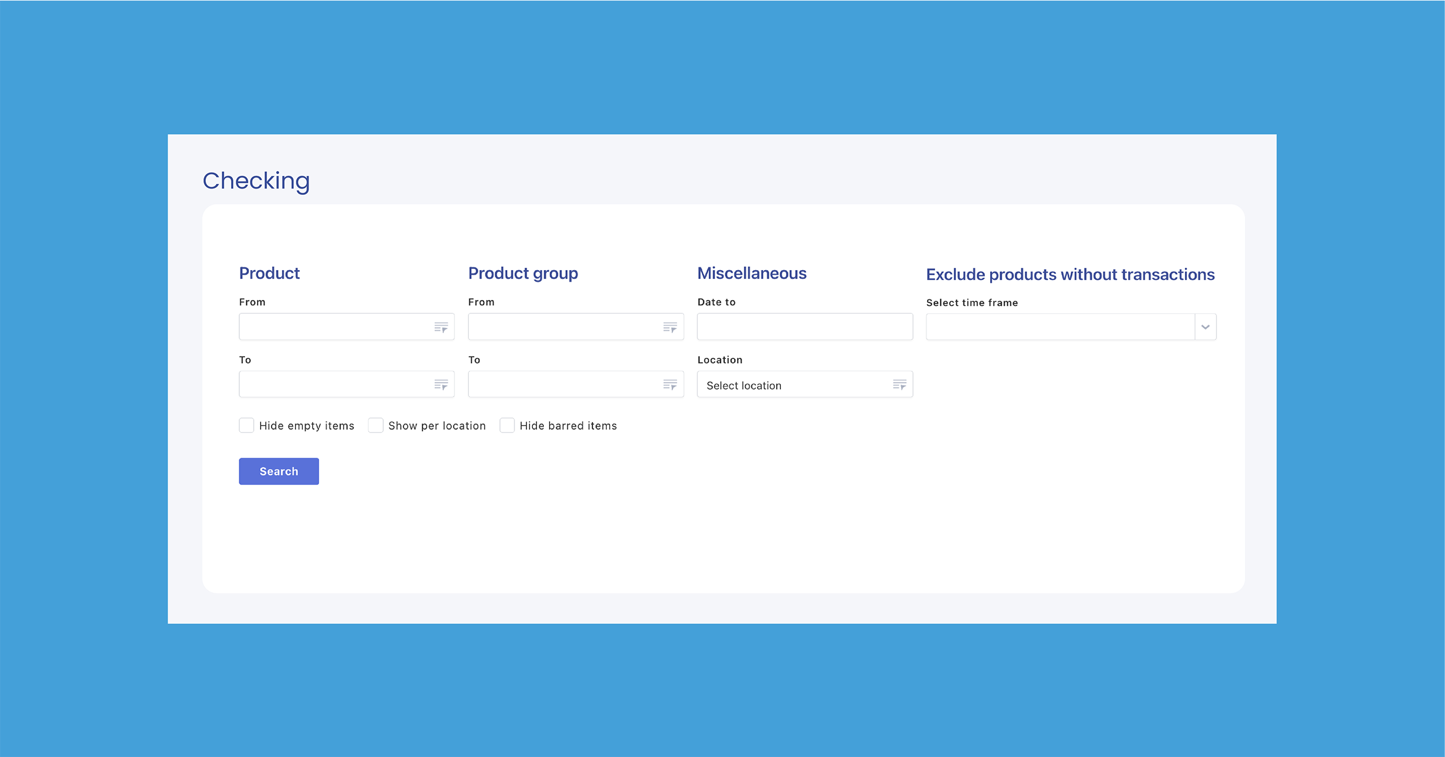The width and height of the screenshot is (1445, 757).
Task: Click the Checking page heading
Action: coord(256,181)
